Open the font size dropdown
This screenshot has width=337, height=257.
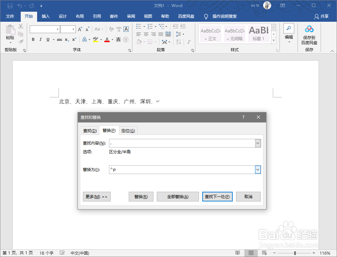pos(74,29)
